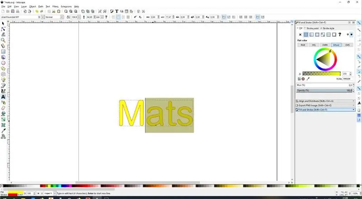Select the Rectangle tool
The height and width of the screenshot is (199, 362).
tap(3, 52)
